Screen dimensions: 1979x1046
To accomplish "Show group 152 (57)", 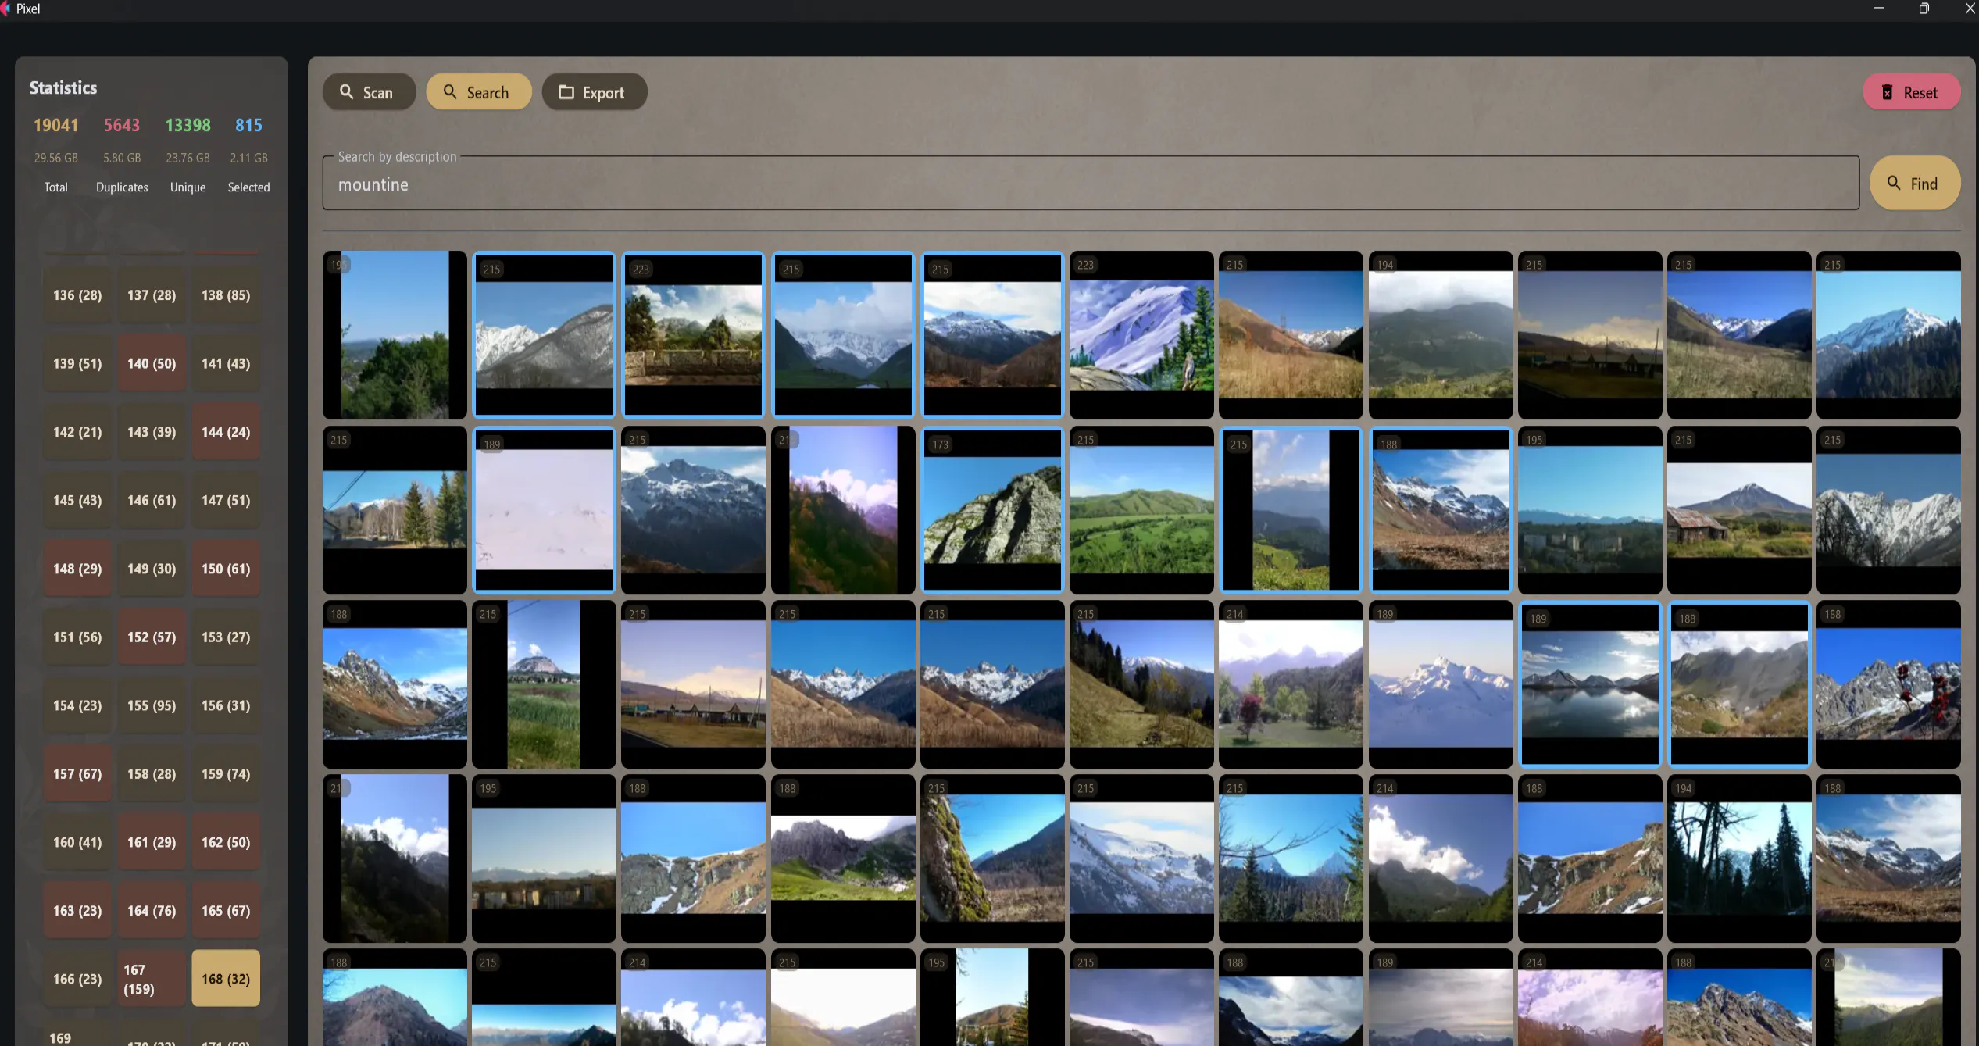I will (x=152, y=637).
